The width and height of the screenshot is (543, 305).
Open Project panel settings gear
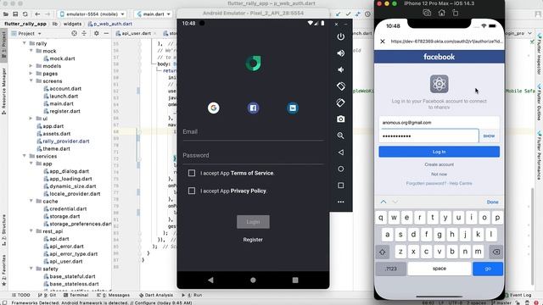coord(96,33)
